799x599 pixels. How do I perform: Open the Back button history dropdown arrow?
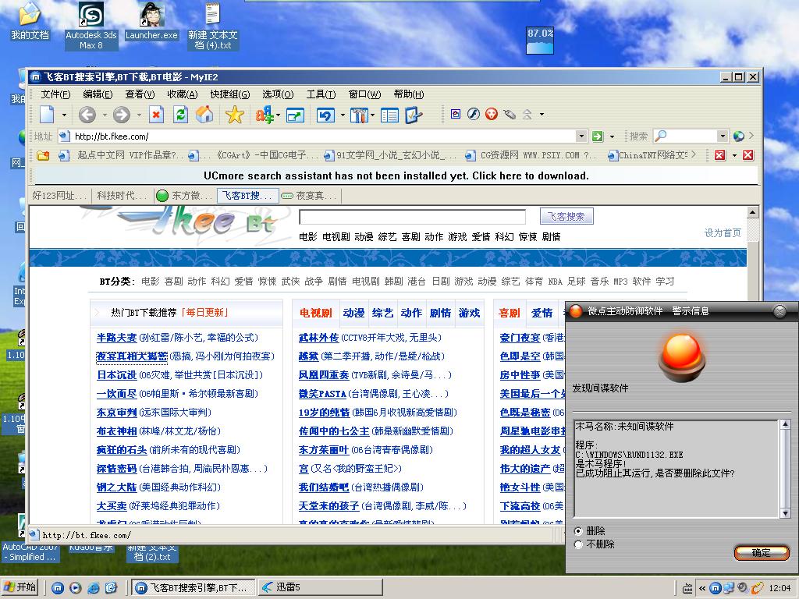pyautogui.click(x=105, y=115)
